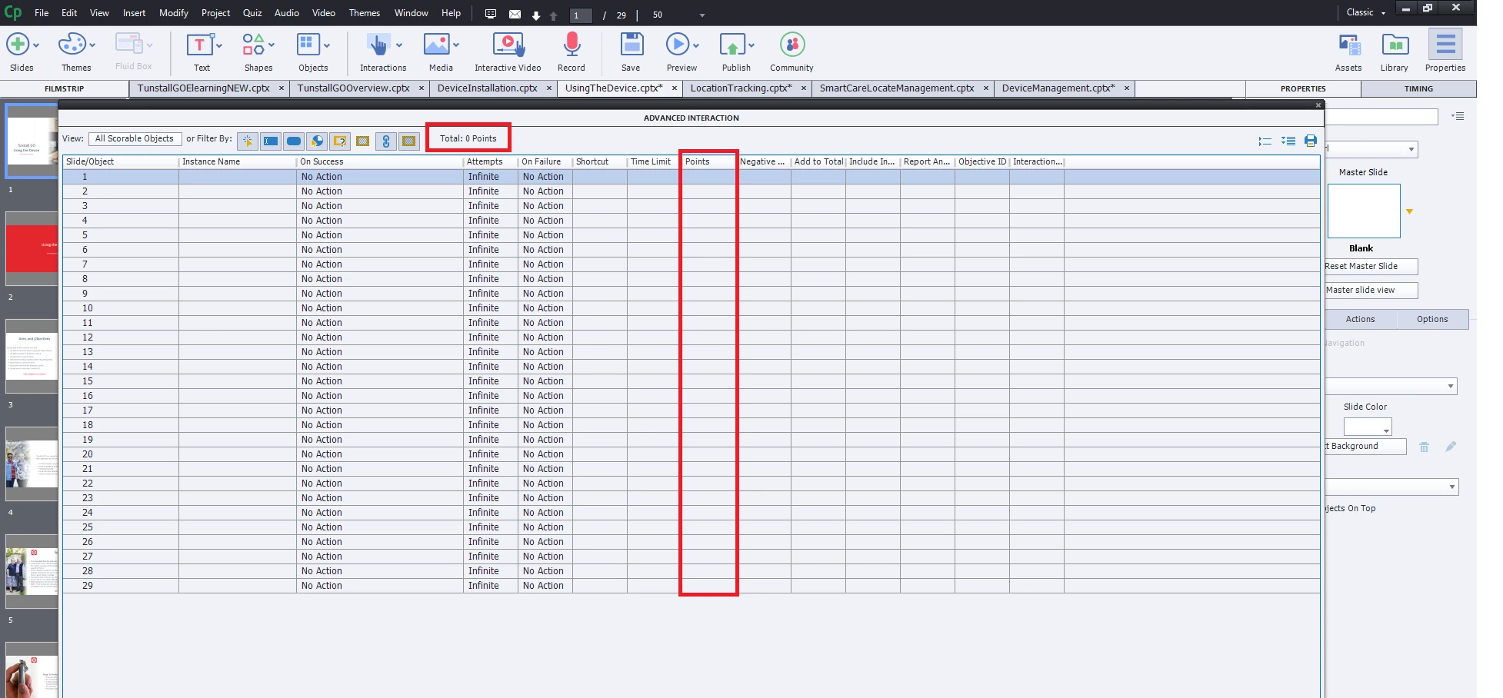Click the down arrow next-slide icon
The width and height of the screenshot is (1503, 698).
[536, 15]
